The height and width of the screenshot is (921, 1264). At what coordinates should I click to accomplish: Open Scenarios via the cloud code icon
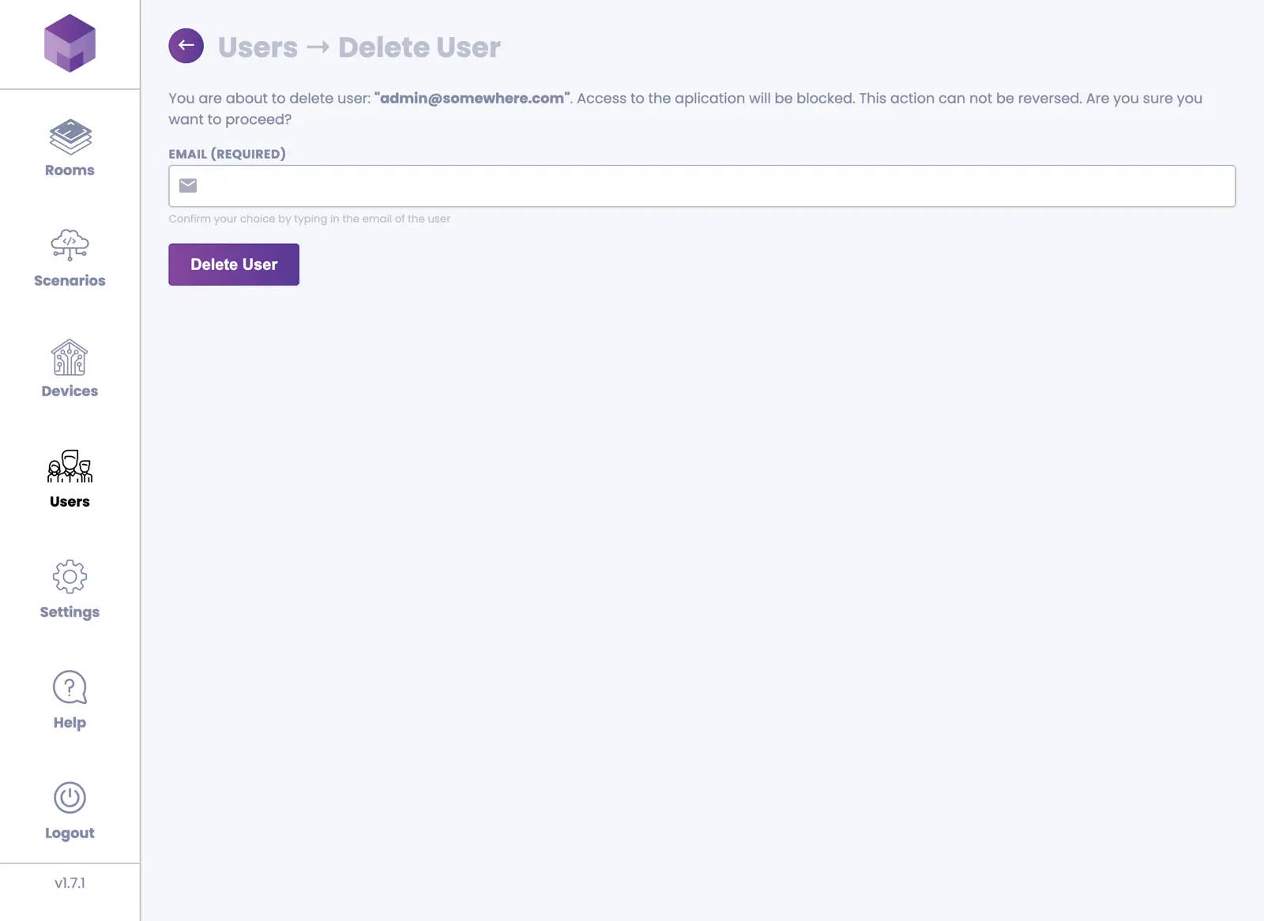70,245
